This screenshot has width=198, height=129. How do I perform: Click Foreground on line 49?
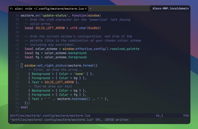(x=41, y=78)
